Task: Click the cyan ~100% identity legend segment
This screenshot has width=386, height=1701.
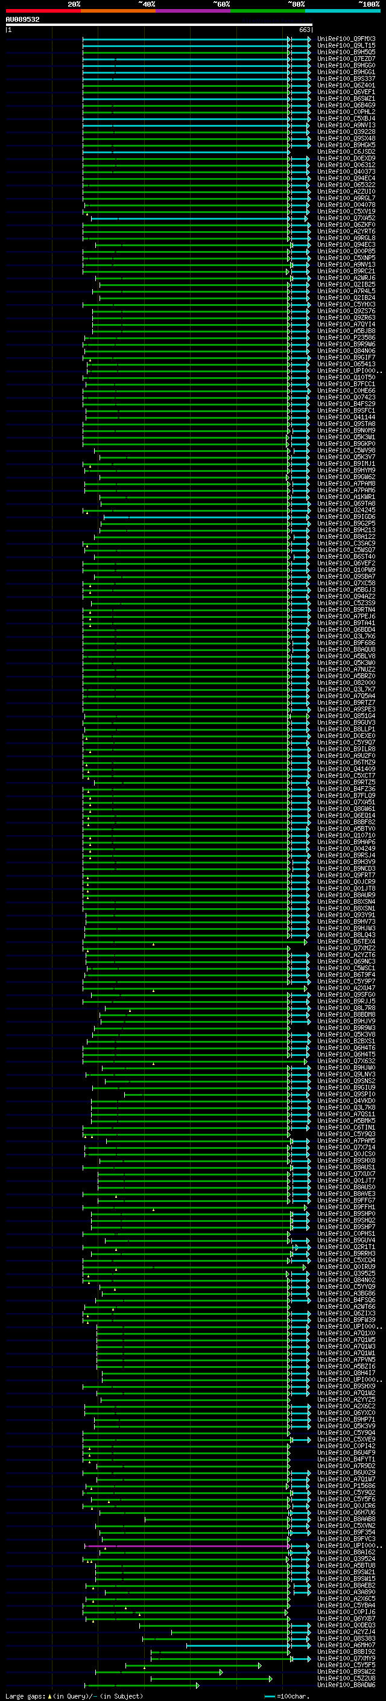Action: 343,11
